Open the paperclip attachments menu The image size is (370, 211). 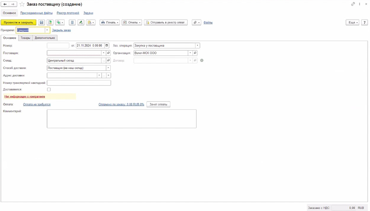click(196, 22)
